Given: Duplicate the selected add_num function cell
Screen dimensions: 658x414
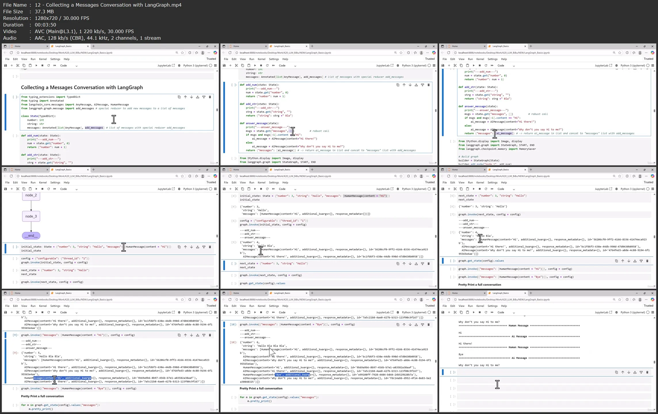Looking at the screenshot, I should pos(398,85).
